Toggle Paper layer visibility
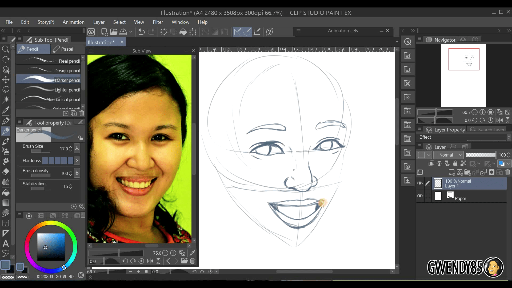The width and height of the screenshot is (512, 288). pyautogui.click(x=420, y=196)
